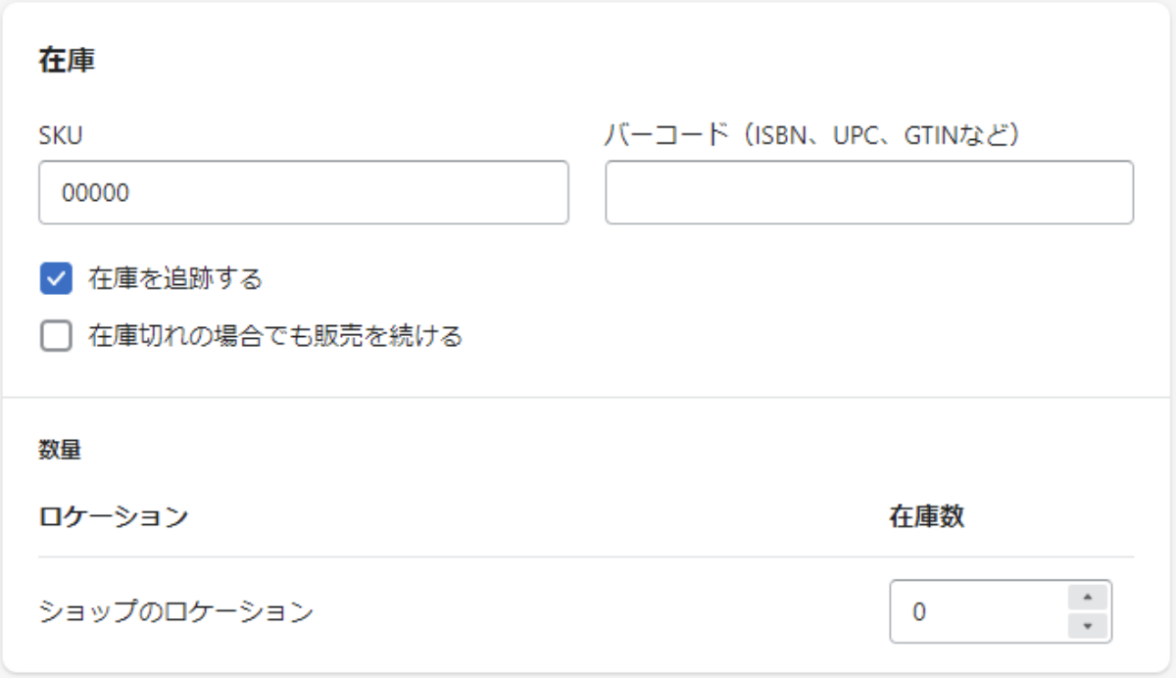Viewport: 1176px width, 678px height.
Task: Enable 在庫切れの場合でも販売を続ける checkbox
Action: coord(56,336)
